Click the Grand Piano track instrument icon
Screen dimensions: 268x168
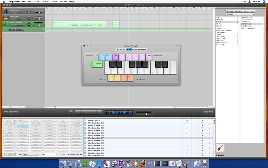[6, 11]
